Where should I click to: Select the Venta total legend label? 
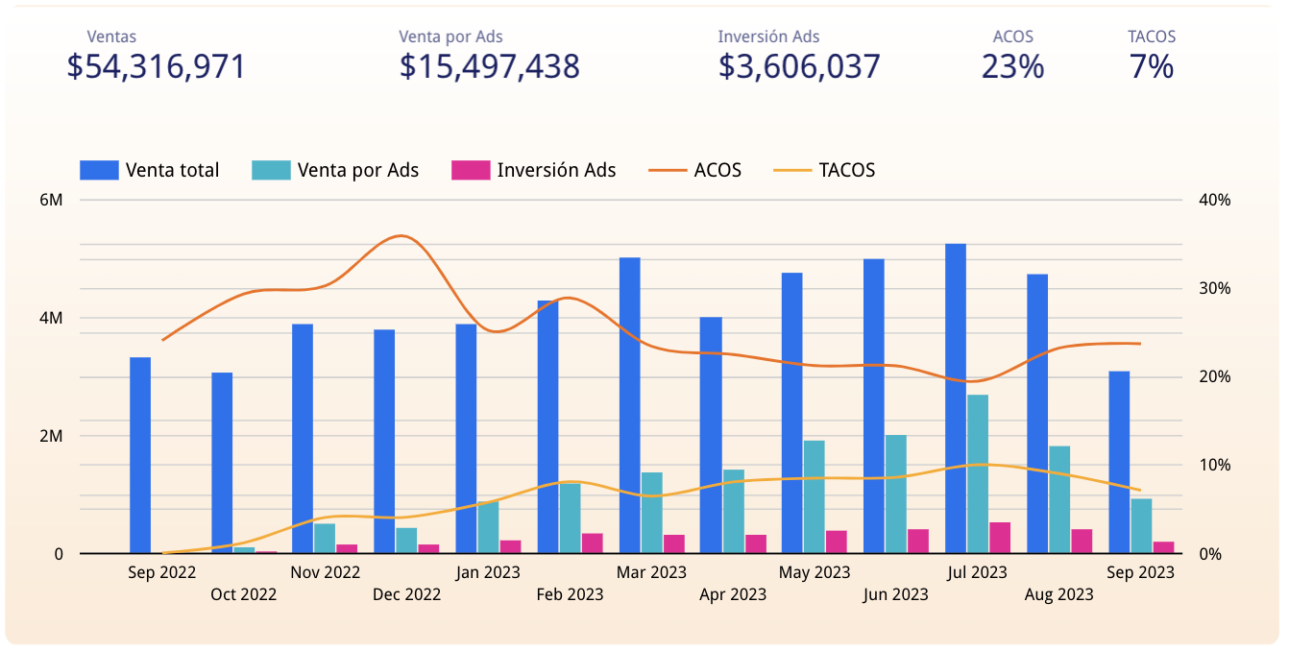pyautogui.click(x=172, y=170)
